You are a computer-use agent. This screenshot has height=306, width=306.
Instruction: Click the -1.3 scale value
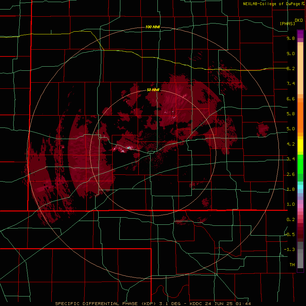pyautogui.click(x=289, y=250)
